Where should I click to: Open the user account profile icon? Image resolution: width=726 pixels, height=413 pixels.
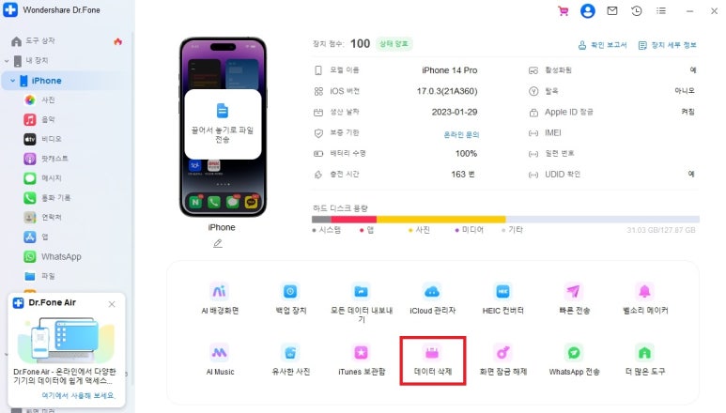pos(588,11)
